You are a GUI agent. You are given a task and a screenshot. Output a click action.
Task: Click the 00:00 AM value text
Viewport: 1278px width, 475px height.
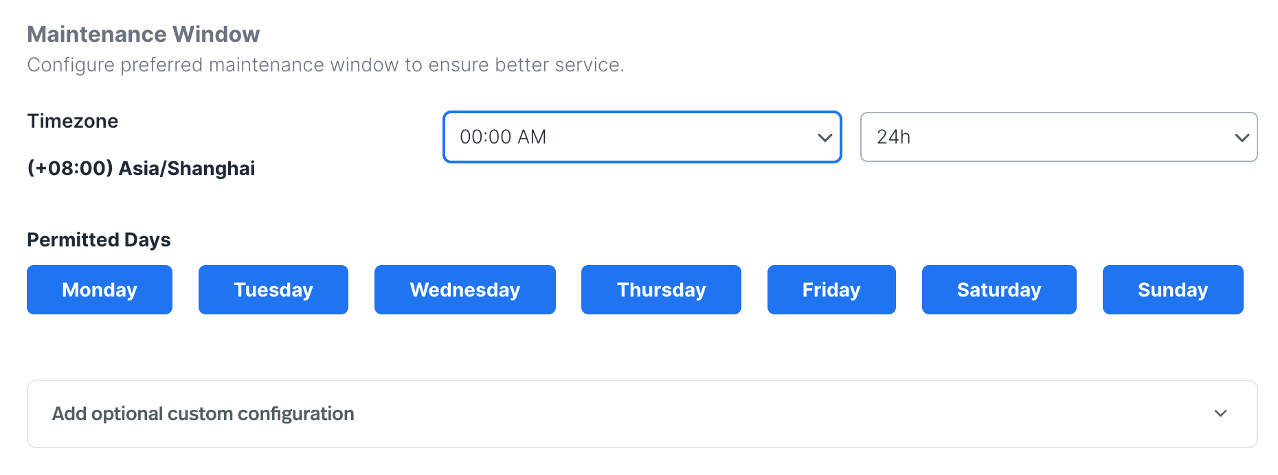[503, 137]
